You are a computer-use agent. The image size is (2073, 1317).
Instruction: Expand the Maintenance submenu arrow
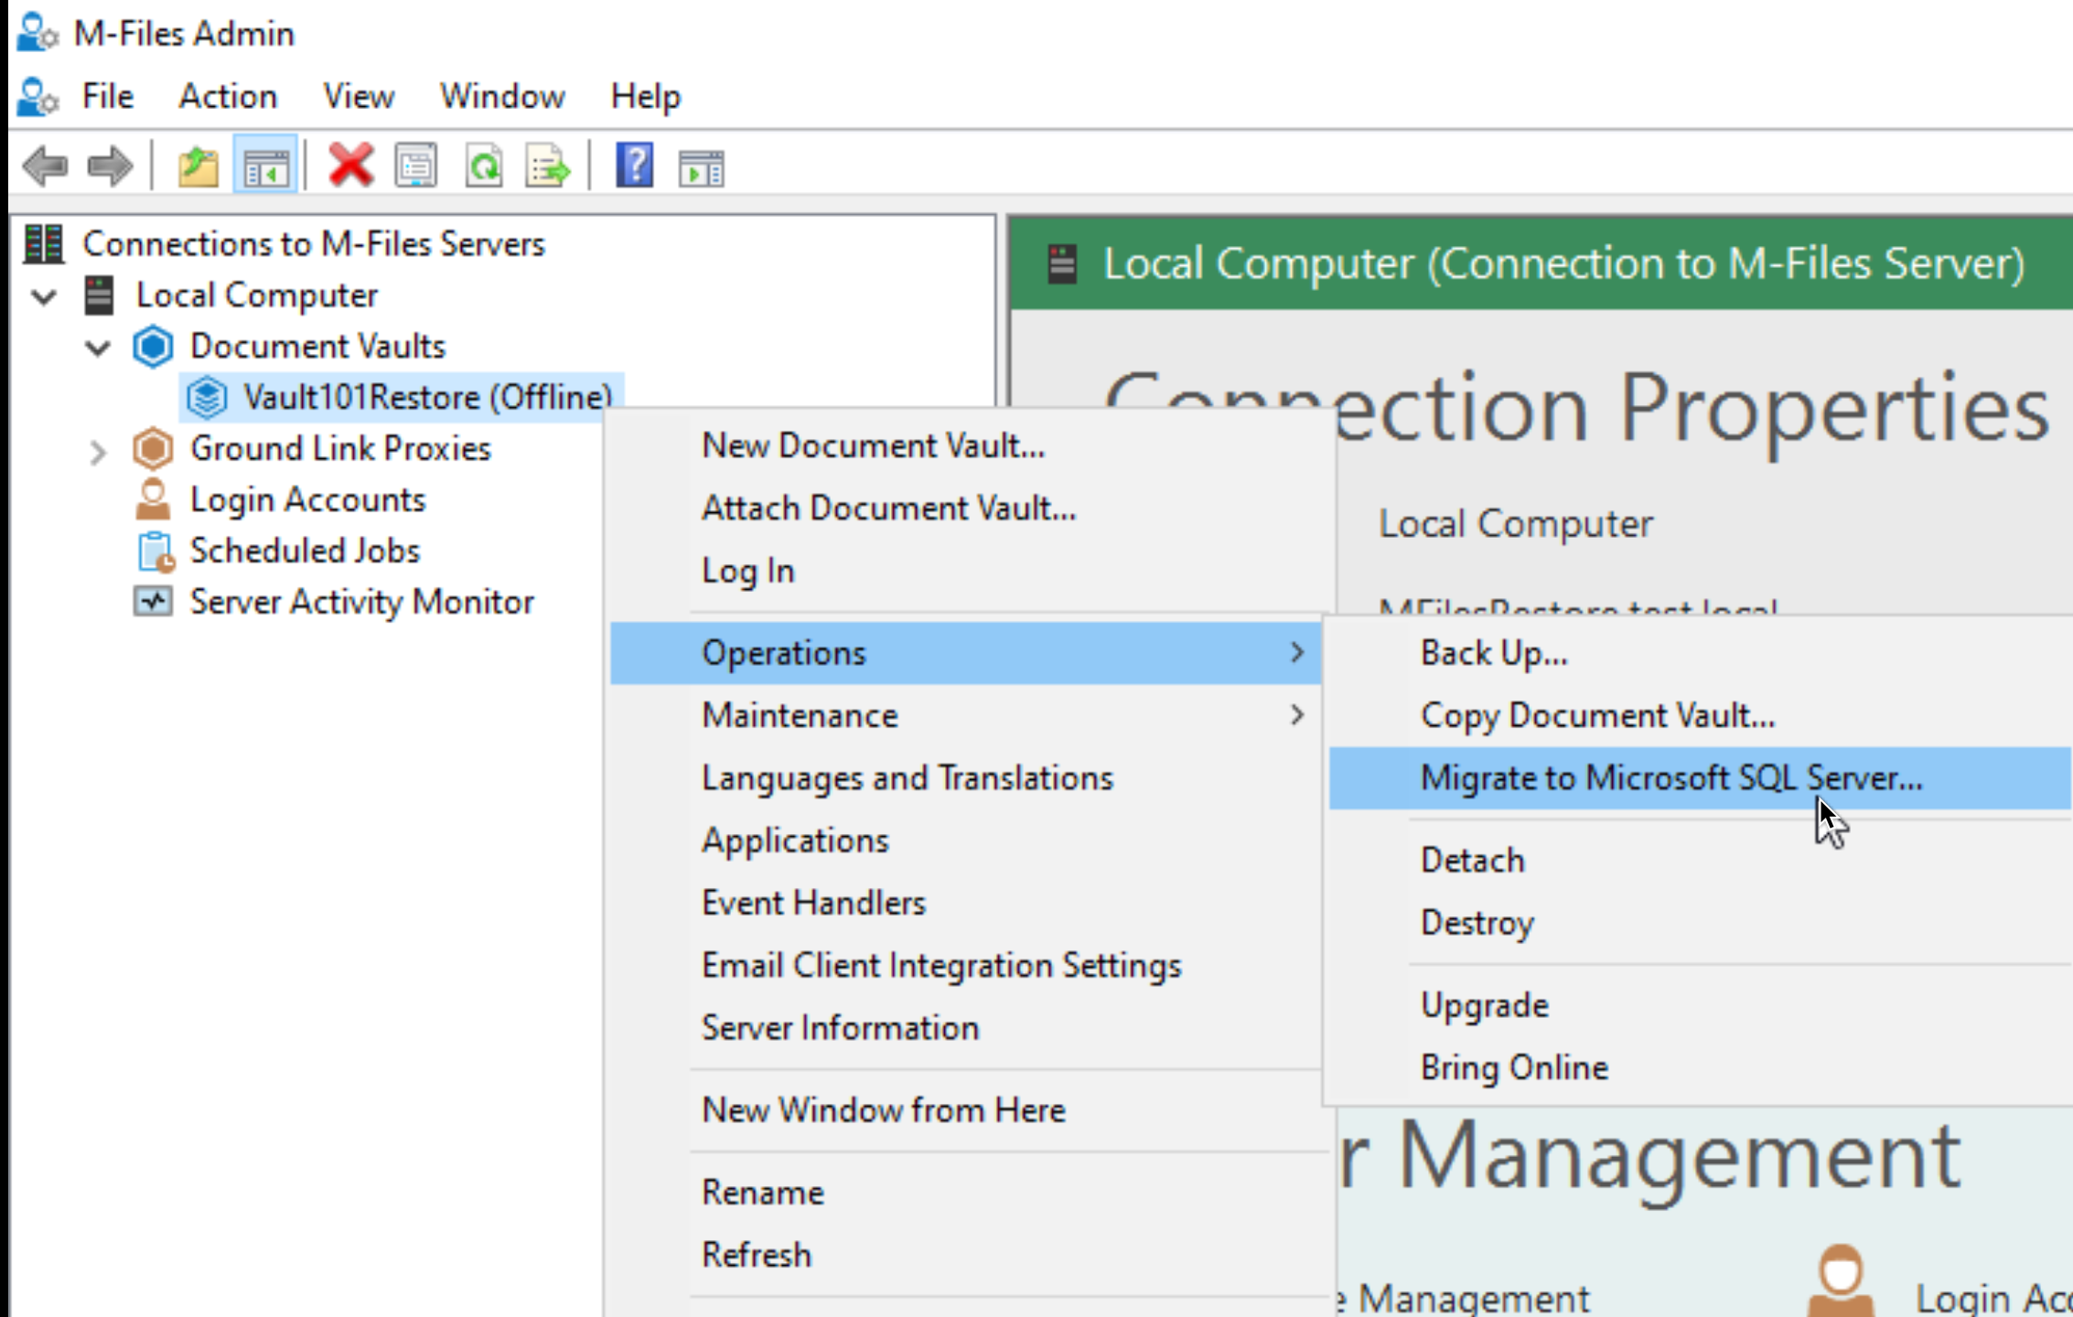(1296, 714)
